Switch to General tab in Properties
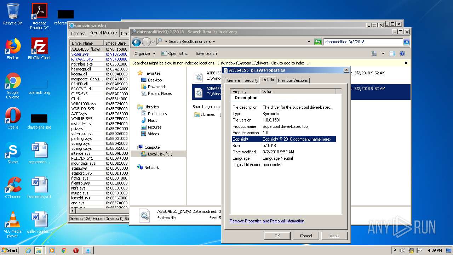The width and height of the screenshot is (453, 255). tap(234, 80)
